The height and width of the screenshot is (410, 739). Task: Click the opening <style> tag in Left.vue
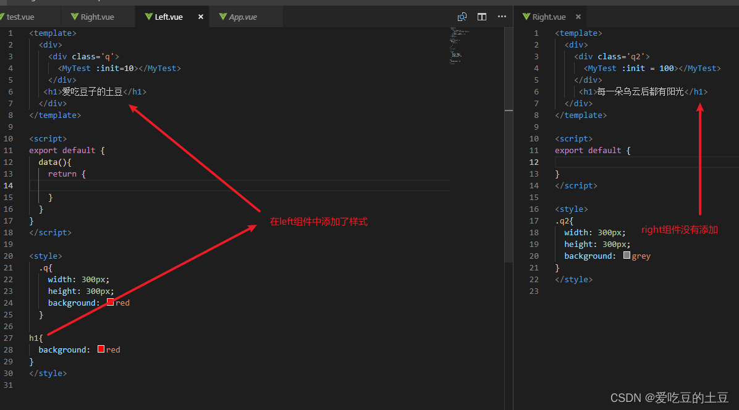click(x=46, y=256)
